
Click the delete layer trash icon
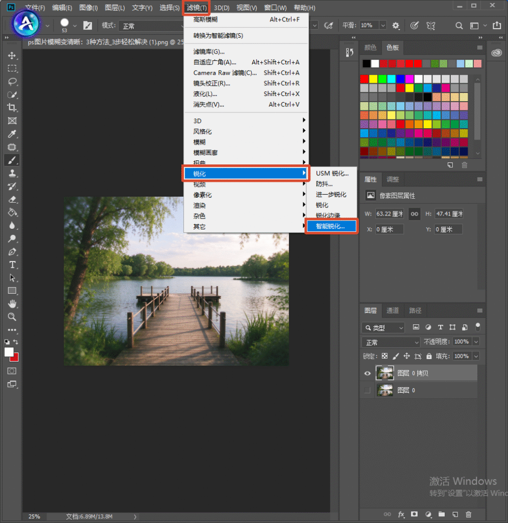pyautogui.click(x=469, y=514)
